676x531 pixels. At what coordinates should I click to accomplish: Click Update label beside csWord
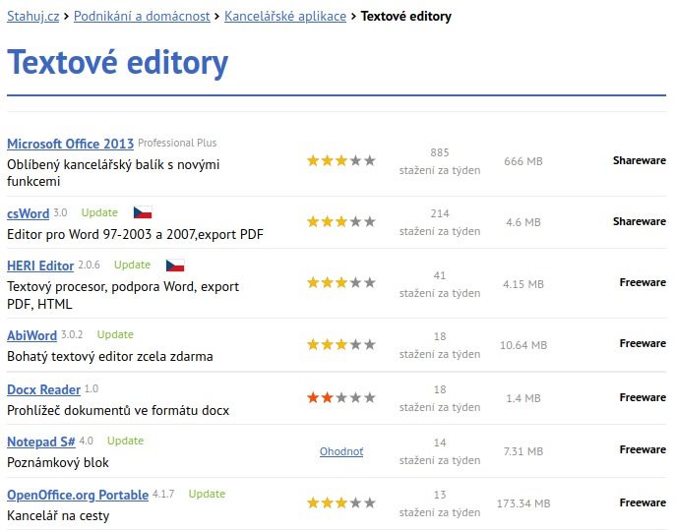(x=99, y=212)
